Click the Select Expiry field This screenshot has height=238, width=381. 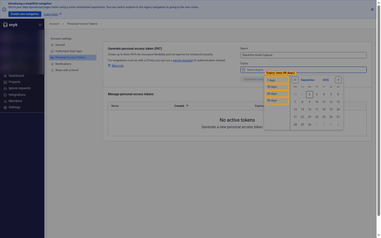pos(303,70)
